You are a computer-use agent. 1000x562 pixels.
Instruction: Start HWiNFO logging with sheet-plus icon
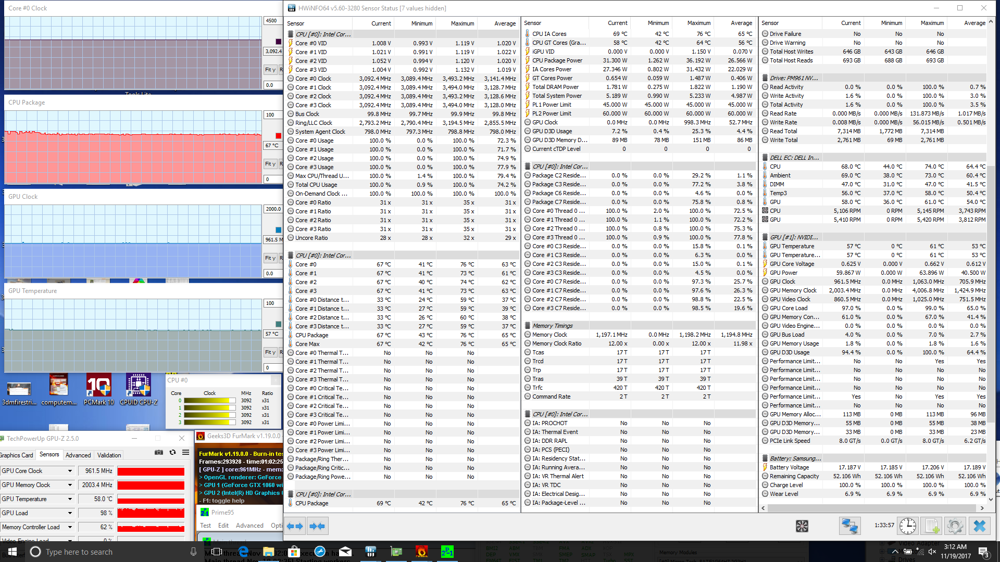point(932,526)
